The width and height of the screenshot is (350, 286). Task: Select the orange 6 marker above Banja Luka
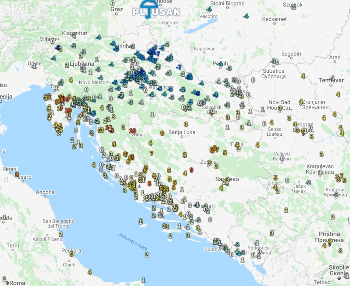tap(162, 133)
